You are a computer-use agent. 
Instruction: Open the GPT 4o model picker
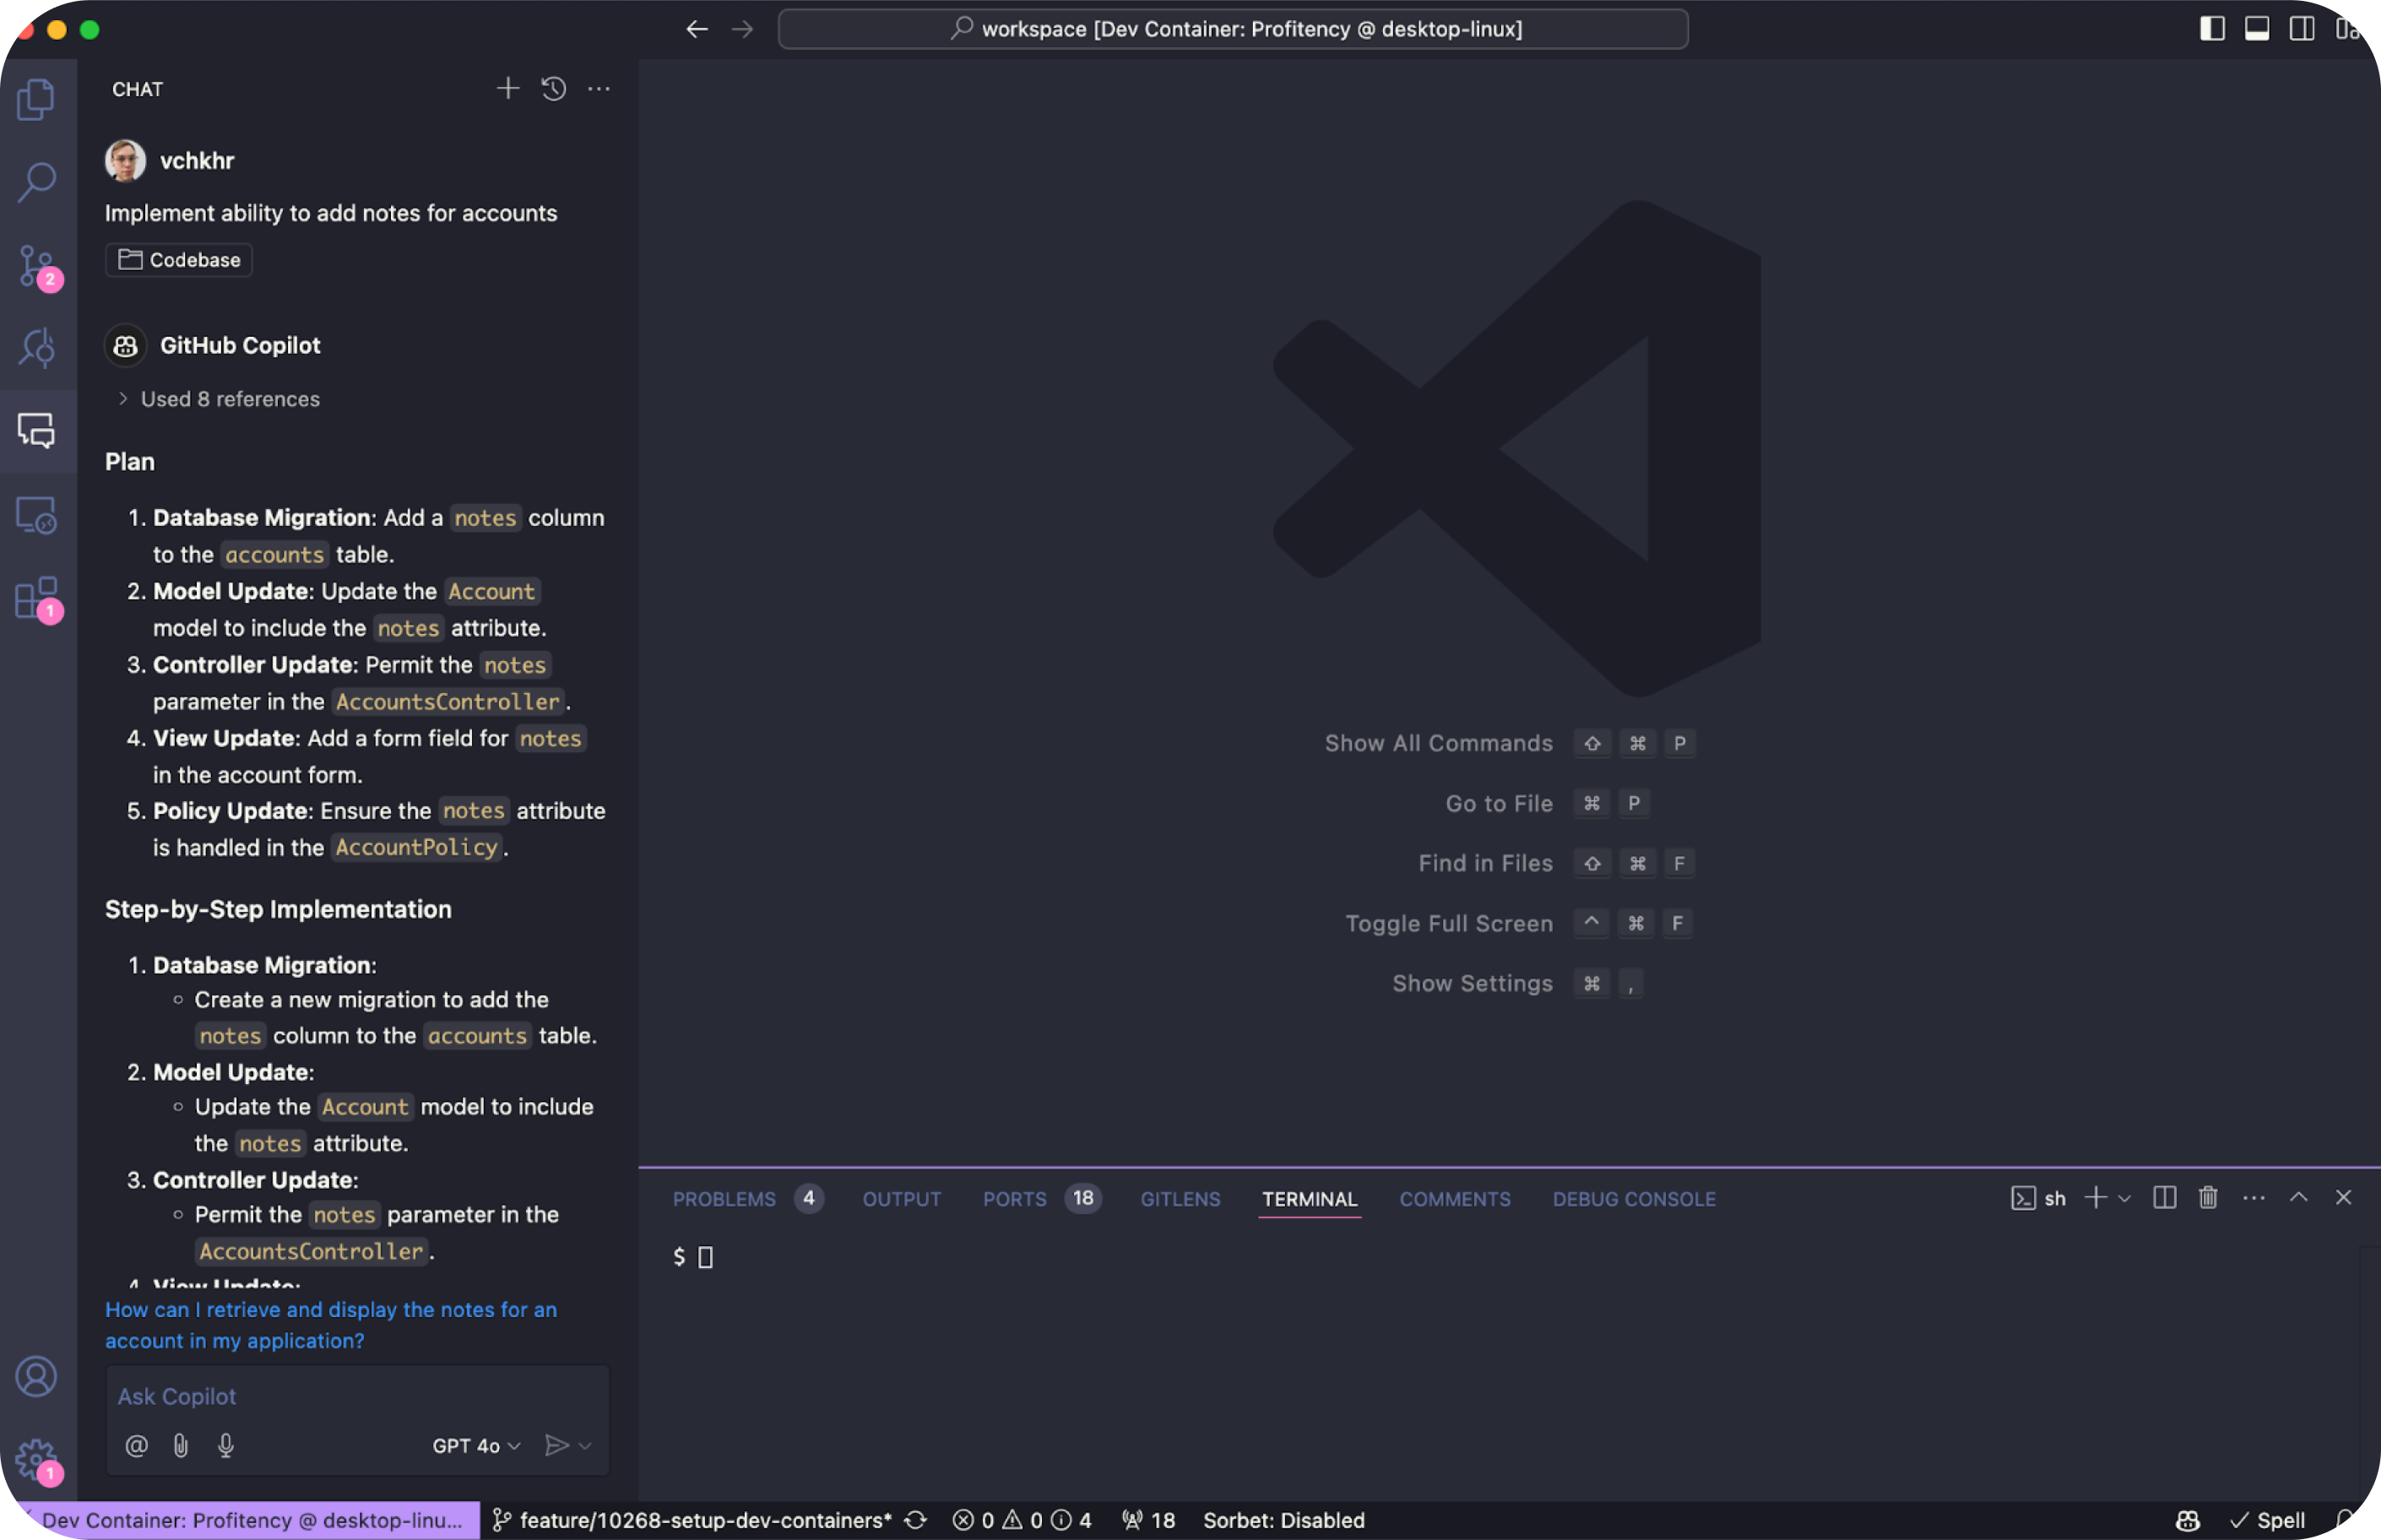[x=476, y=1445]
